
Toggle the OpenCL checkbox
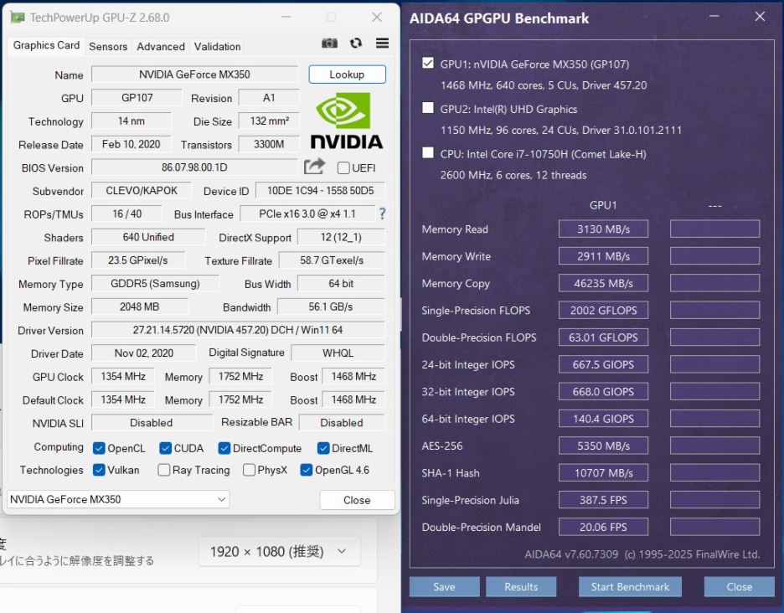click(x=99, y=448)
